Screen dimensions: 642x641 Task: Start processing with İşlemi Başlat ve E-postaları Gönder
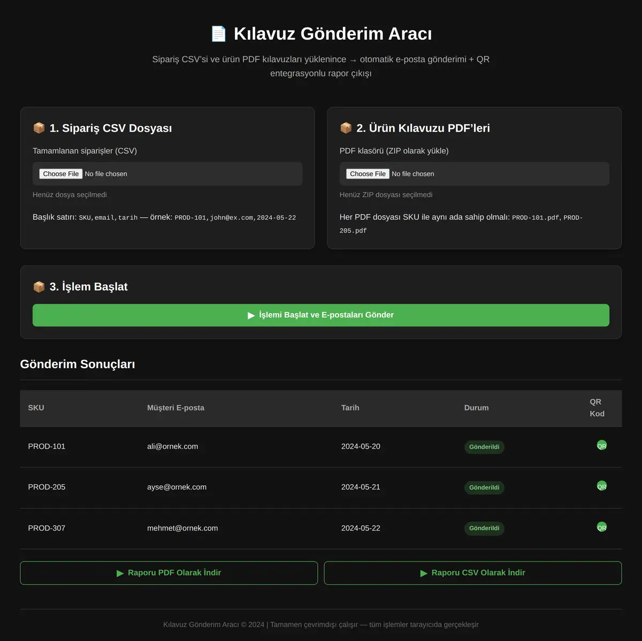point(321,315)
